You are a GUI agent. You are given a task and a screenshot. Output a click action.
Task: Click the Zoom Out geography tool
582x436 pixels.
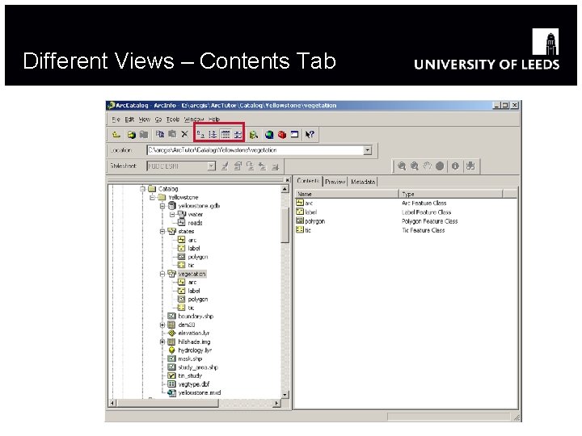414,166
